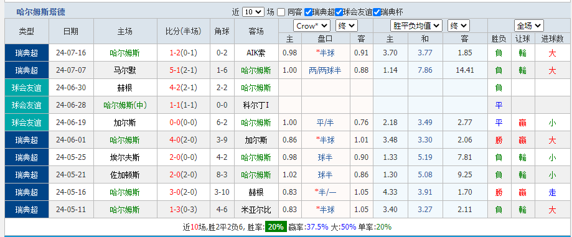Click away team 科尔丁I
Viewport: 572px width, 237px height.
[256, 105]
